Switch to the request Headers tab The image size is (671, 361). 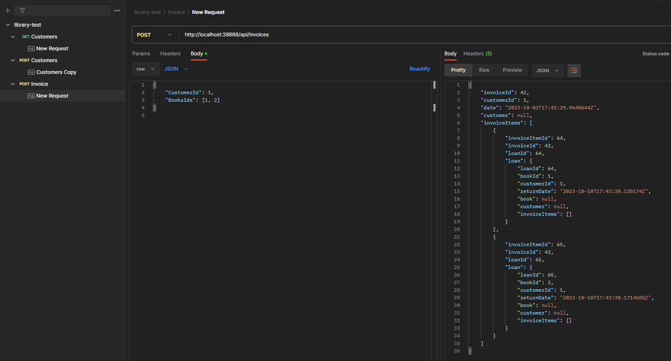(170, 54)
